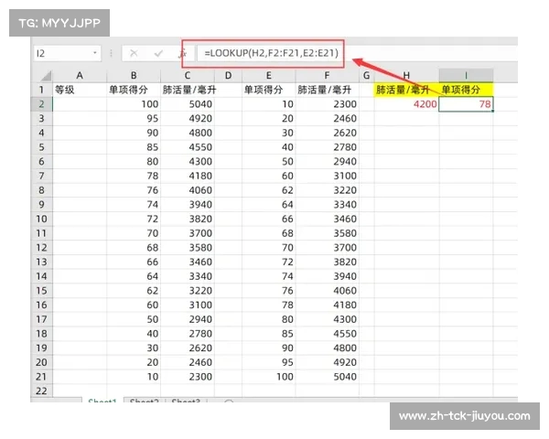Click cell A1 labeled 等级
The image size is (549, 439).
pyautogui.click(x=80, y=90)
